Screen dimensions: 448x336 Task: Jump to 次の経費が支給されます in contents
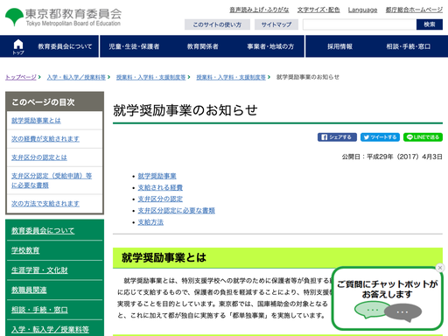45,139
